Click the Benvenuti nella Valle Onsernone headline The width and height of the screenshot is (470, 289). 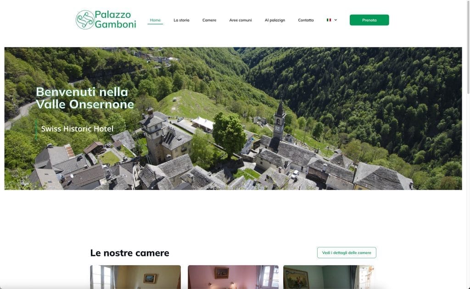[85, 98]
